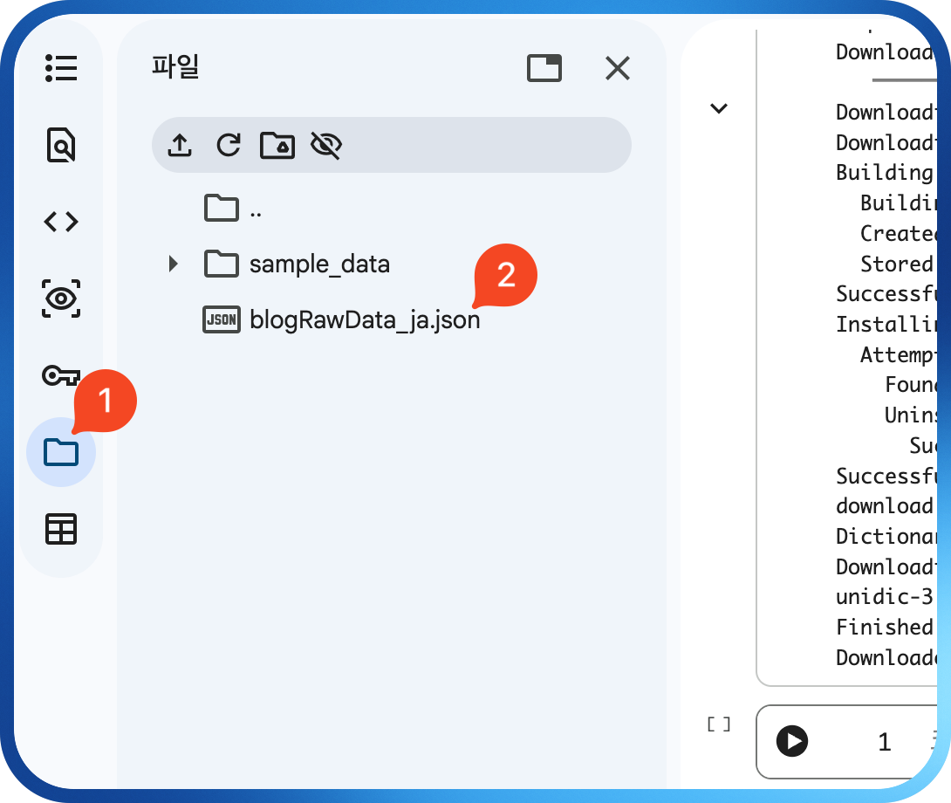Click the eye-in-frame inspector sidebar icon
Screen dimensions: 951x803
(61, 299)
